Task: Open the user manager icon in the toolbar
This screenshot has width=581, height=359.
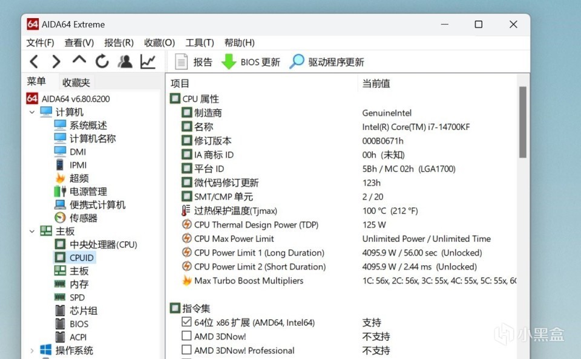Action: coord(125,62)
